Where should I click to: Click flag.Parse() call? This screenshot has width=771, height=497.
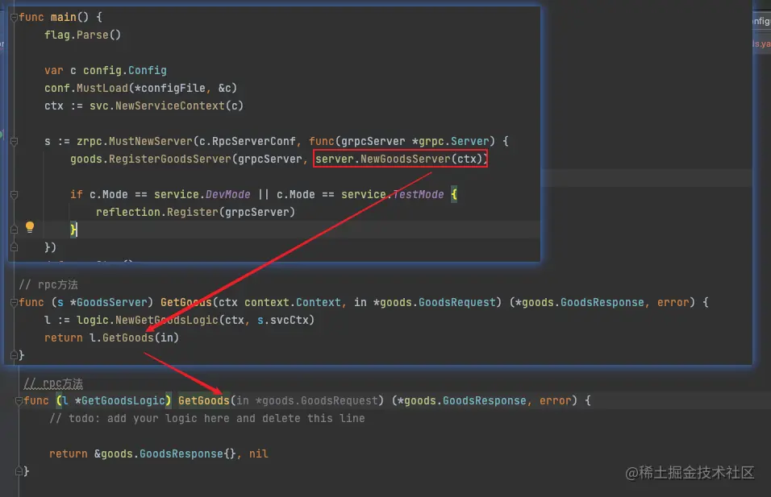(82, 35)
